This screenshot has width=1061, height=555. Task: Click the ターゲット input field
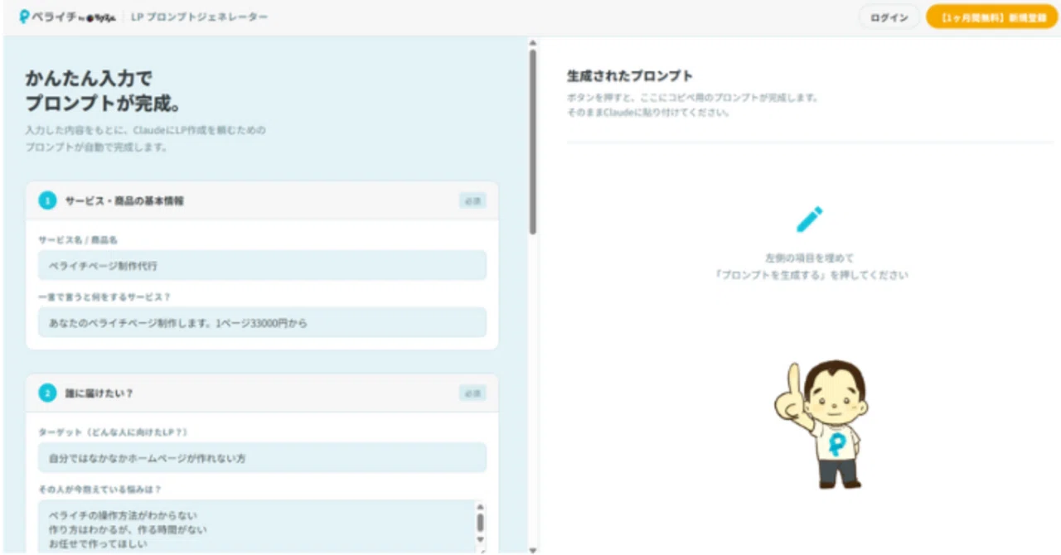(262, 457)
